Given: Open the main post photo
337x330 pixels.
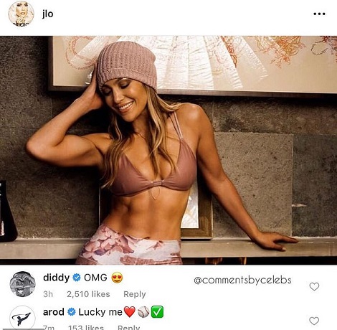Looking at the screenshot, I should (x=168, y=150).
